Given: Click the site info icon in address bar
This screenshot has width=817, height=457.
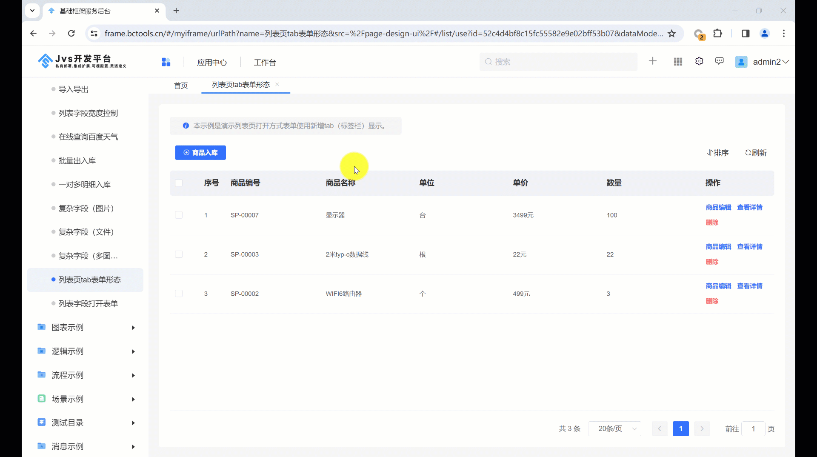Looking at the screenshot, I should (94, 33).
